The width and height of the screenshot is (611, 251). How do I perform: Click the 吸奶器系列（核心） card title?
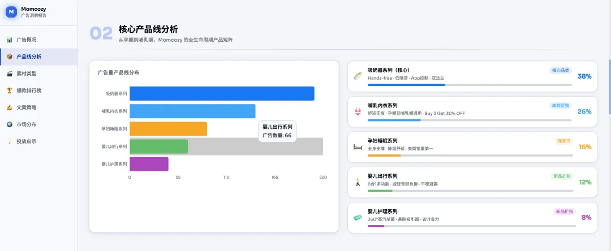pos(389,71)
